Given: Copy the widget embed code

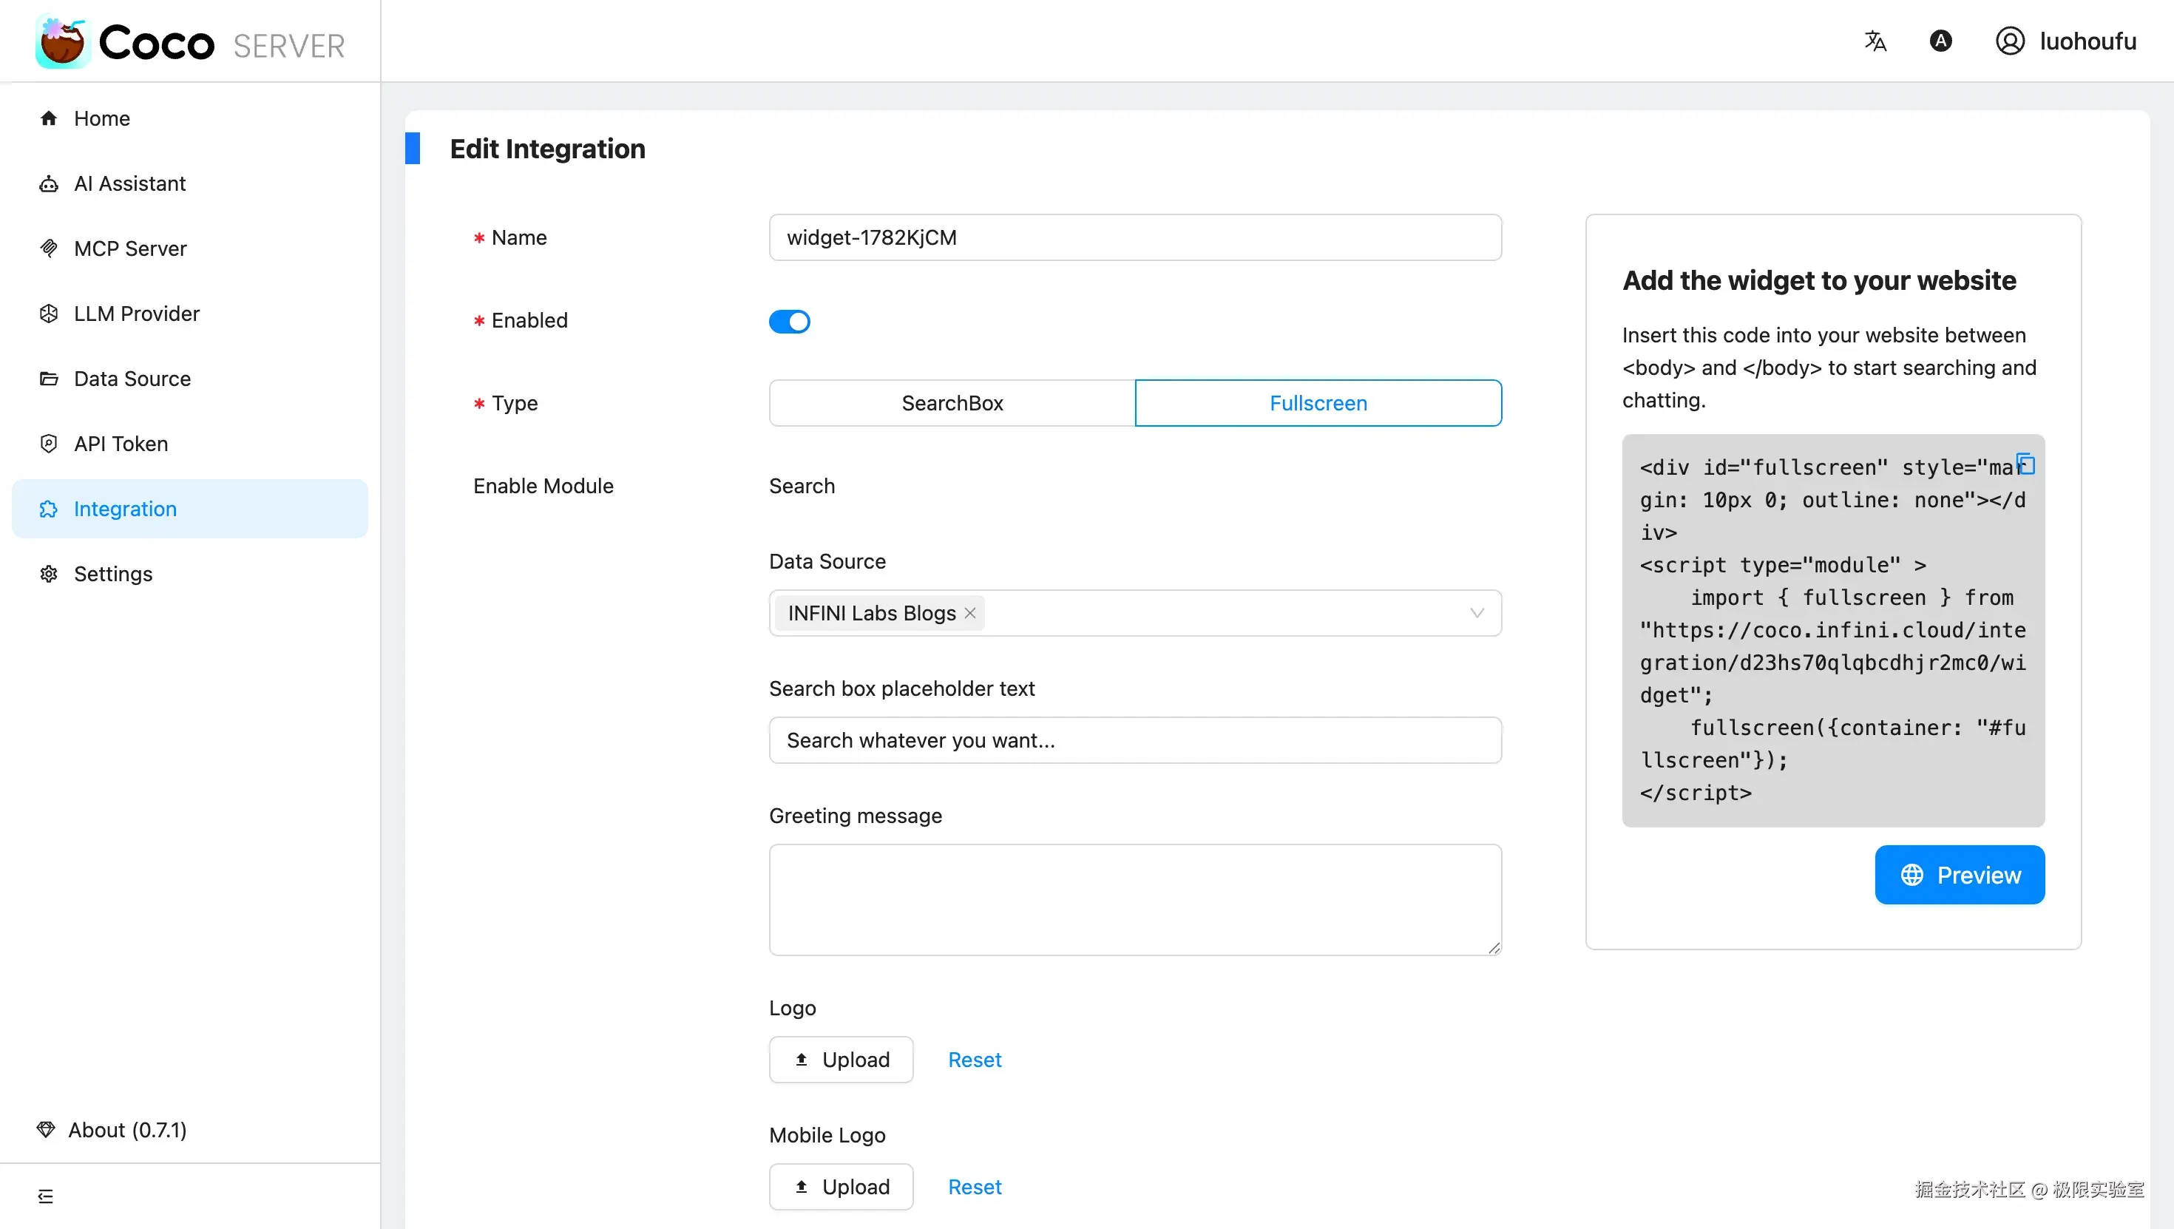Looking at the screenshot, I should pyautogui.click(x=2025, y=464).
